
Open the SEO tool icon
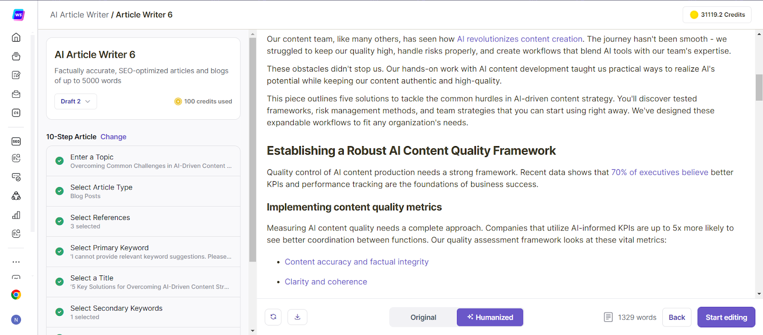16,141
